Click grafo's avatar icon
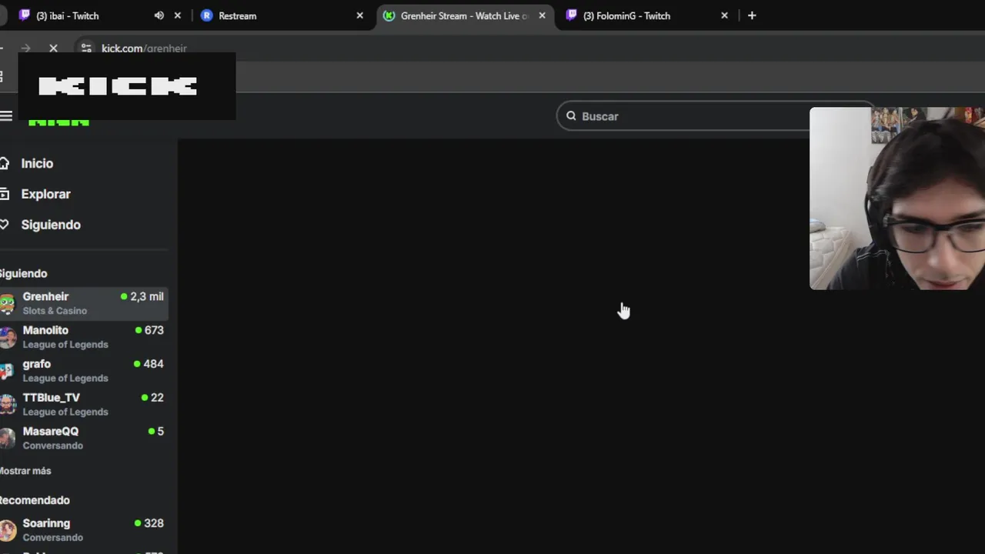Image resolution: width=985 pixels, height=554 pixels. 7,371
